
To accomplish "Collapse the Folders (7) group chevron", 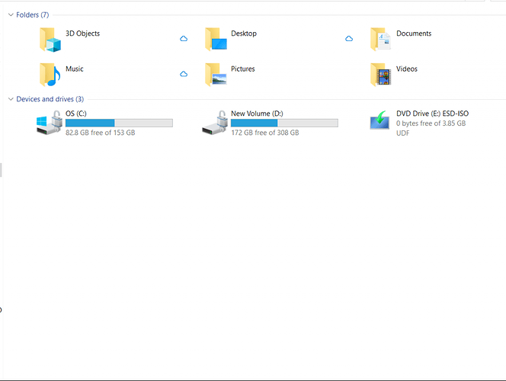I will (11, 14).
